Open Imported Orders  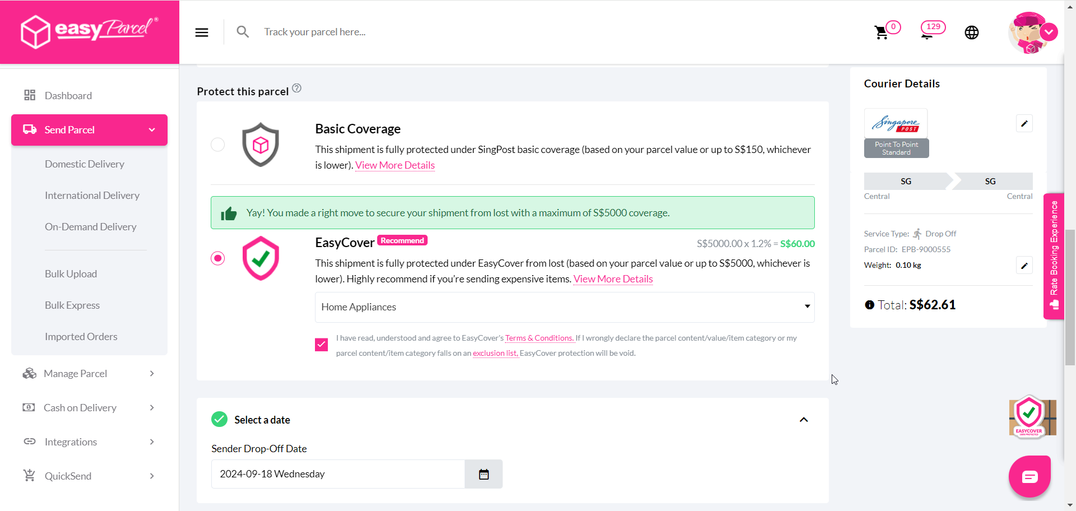(81, 337)
